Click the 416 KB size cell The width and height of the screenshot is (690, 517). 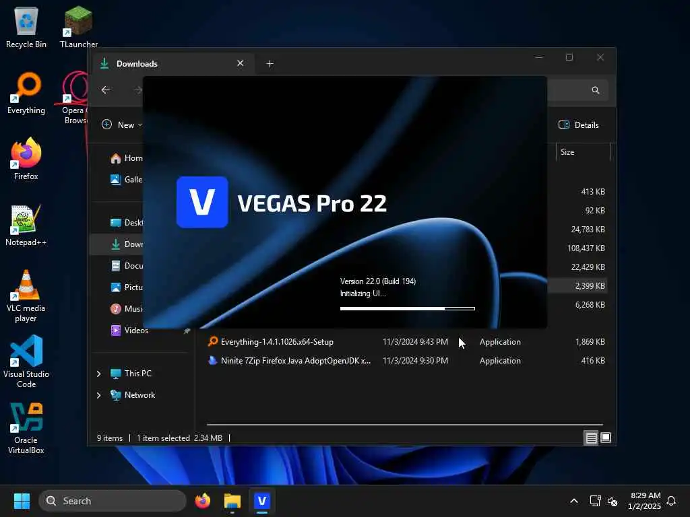593,361
